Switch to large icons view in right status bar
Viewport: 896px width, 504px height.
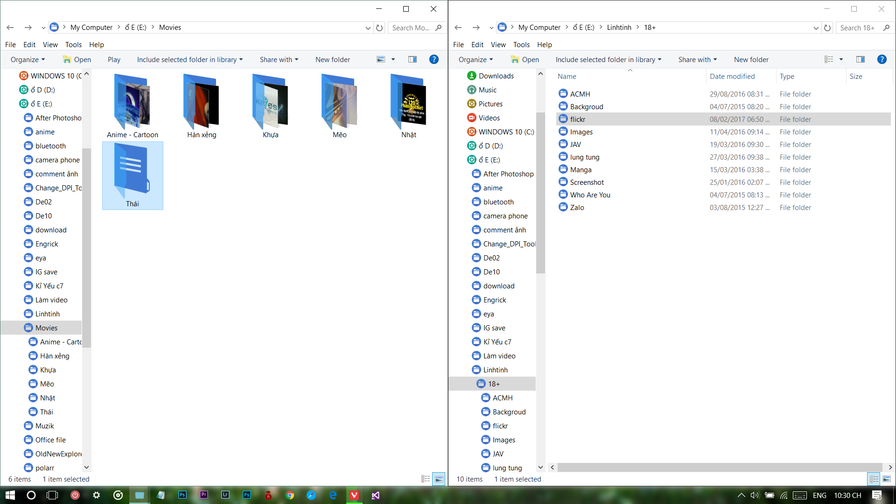887,479
